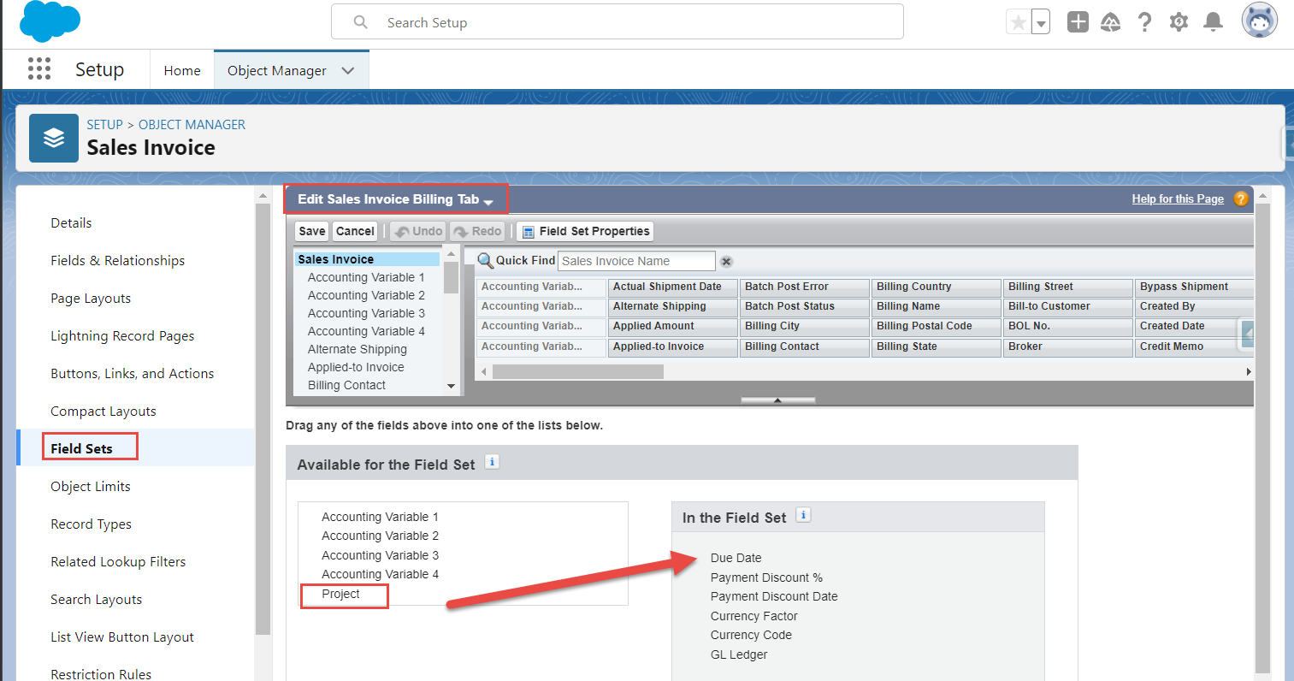Open the user profile avatar
Screen dimensions: 1294x681
1260,21
